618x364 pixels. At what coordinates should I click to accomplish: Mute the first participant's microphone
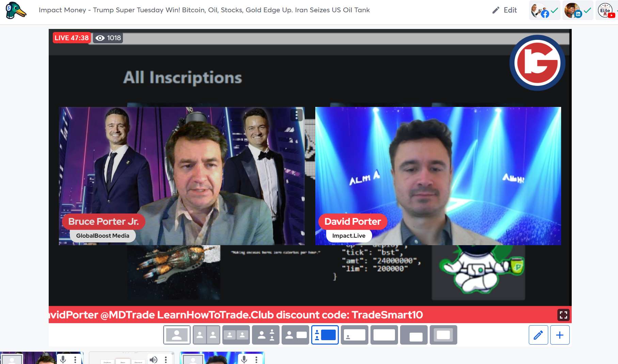coord(63,359)
